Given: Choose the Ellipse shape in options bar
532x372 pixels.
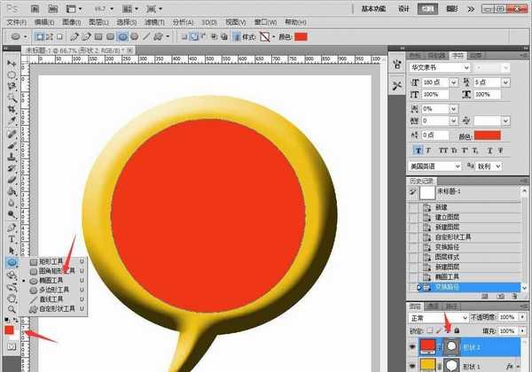Looking at the screenshot, I should pos(122,37).
